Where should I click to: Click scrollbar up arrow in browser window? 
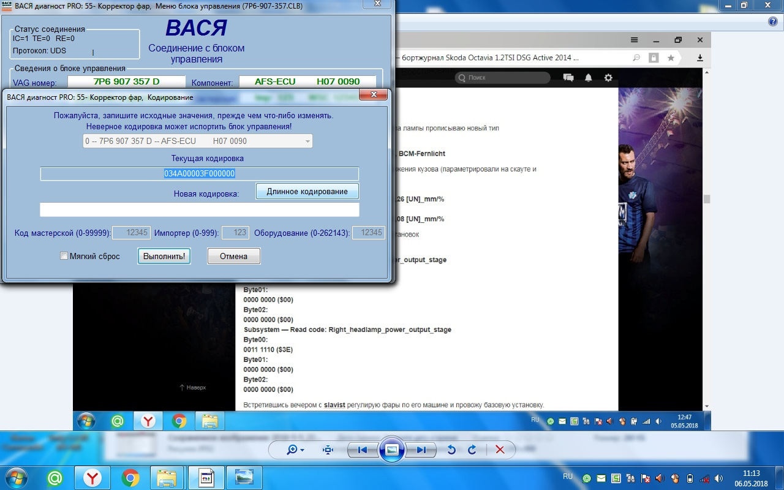click(x=707, y=72)
